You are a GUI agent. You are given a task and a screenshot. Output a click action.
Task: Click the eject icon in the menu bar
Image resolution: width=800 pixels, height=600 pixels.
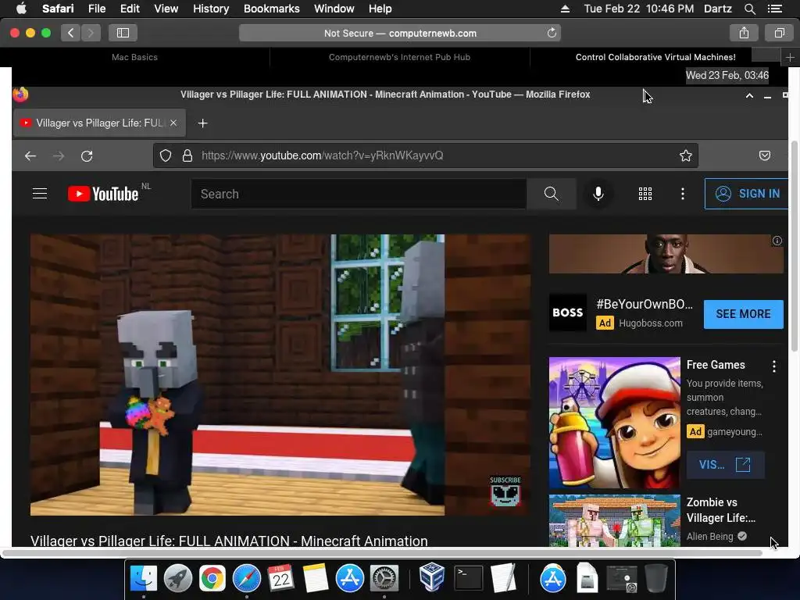click(565, 9)
